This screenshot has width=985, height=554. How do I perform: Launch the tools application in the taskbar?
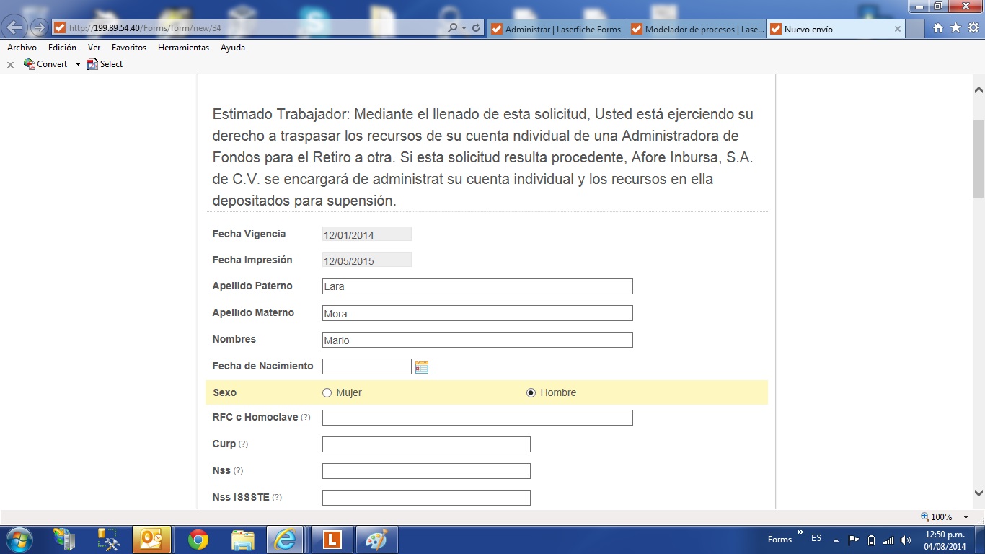(109, 540)
